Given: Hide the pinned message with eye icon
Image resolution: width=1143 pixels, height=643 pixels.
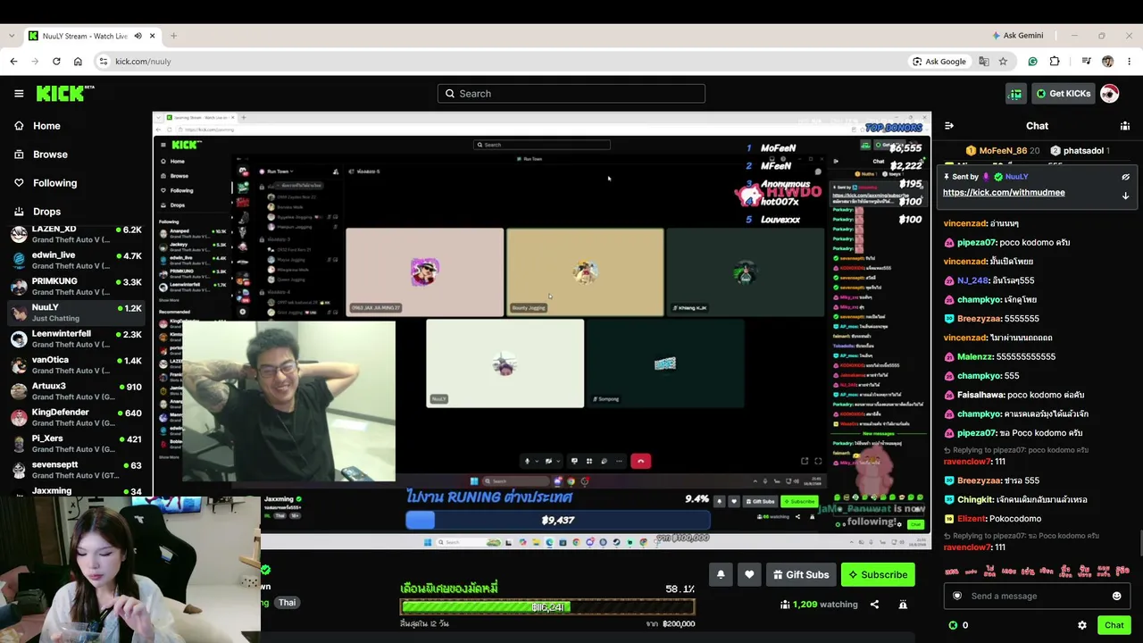Looking at the screenshot, I should pos(1125,177).
